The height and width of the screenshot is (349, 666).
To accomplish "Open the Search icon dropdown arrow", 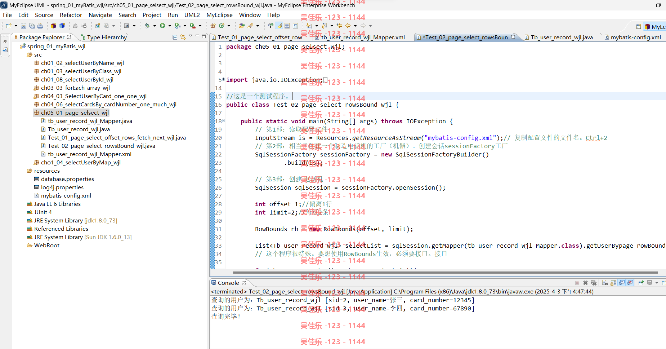I will pos(258,26).
